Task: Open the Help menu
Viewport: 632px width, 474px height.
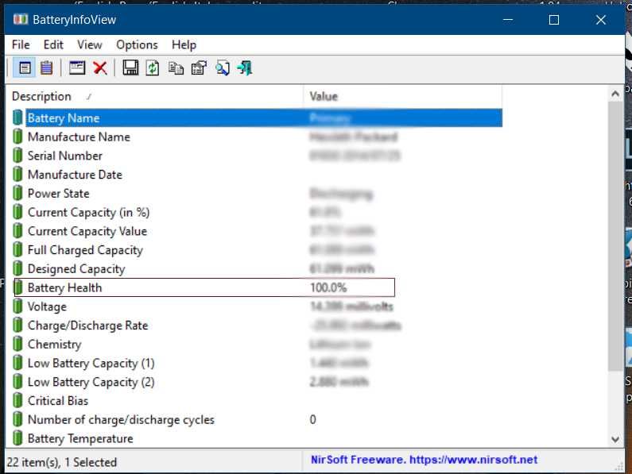Action: click(184, 44)
